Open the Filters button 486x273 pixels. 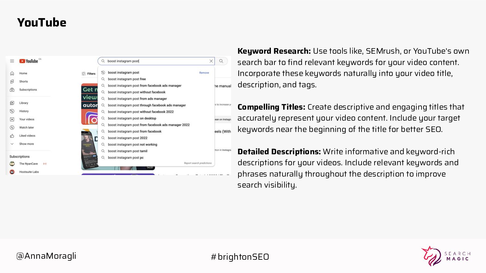[88, 74]
